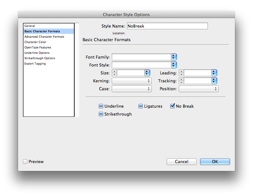Select General in the category list

[x=30, y=26]
